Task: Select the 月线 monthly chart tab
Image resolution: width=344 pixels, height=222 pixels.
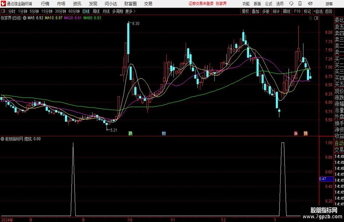Action: [x=106, y=11]
